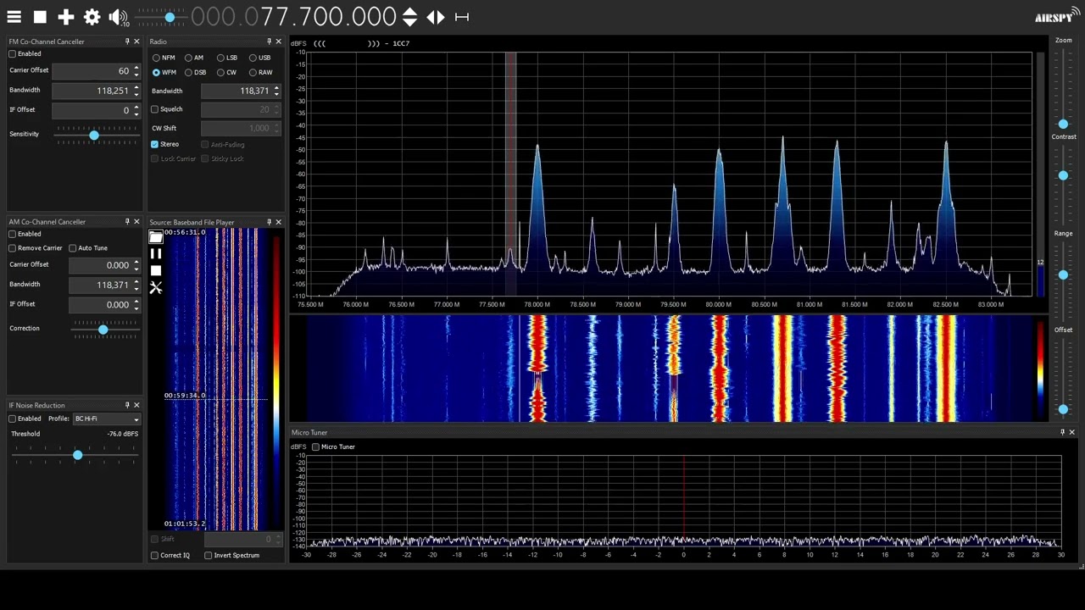The image size is (1085, 610).
Task: Pin the AM Co-Channel Canceller panel
Action: click(x=127, y=222)
